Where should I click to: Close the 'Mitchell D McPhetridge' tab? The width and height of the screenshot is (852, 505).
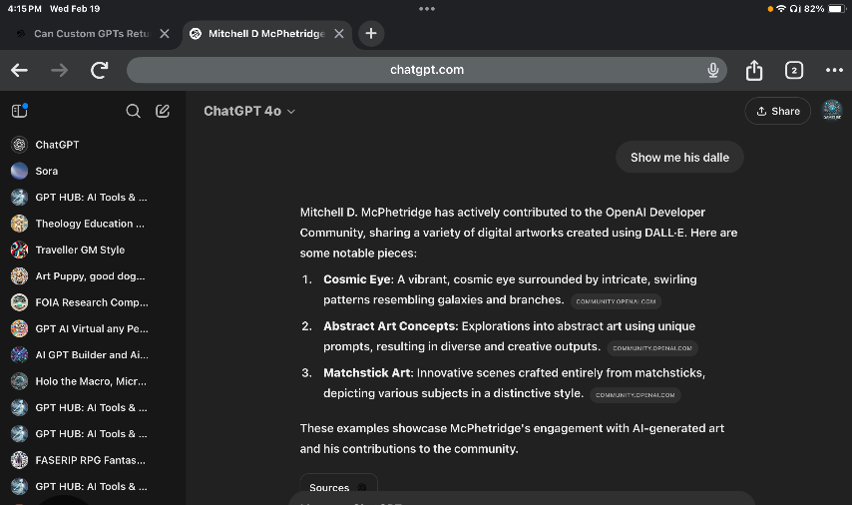point(339,34)
